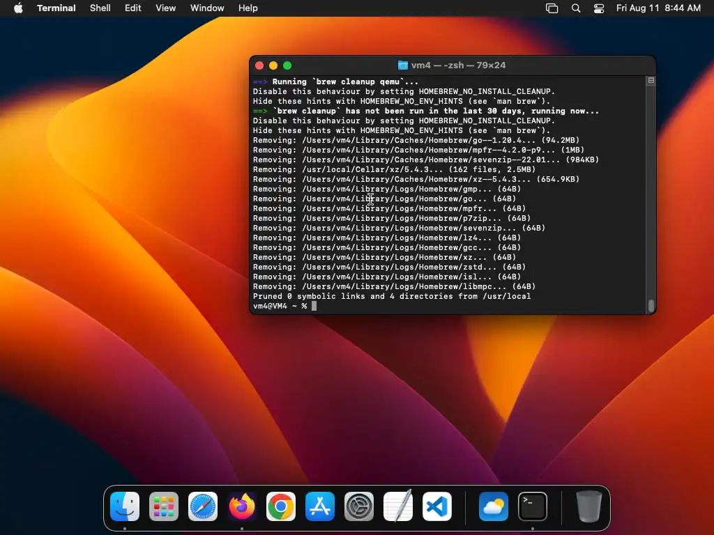The width and height of the screenshot is (714, 535).
Task: Click the line removing Logs/Homebrew/zstd
Action: tap(389, 267)
